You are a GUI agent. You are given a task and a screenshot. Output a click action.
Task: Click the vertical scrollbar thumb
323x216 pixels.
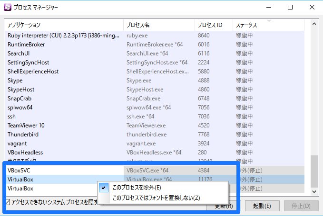[x=314, y=171]
